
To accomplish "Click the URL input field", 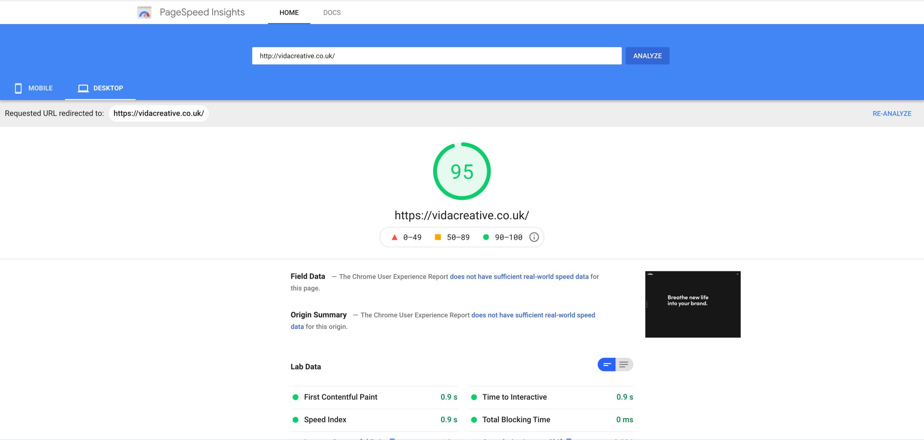I will (436, 56).
